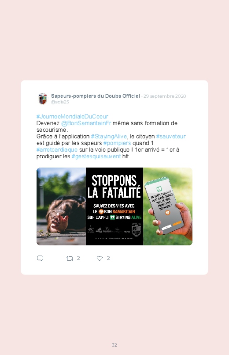Open the #pompiers hashtag
229x355 pixels.
click(x=117, y=143)
